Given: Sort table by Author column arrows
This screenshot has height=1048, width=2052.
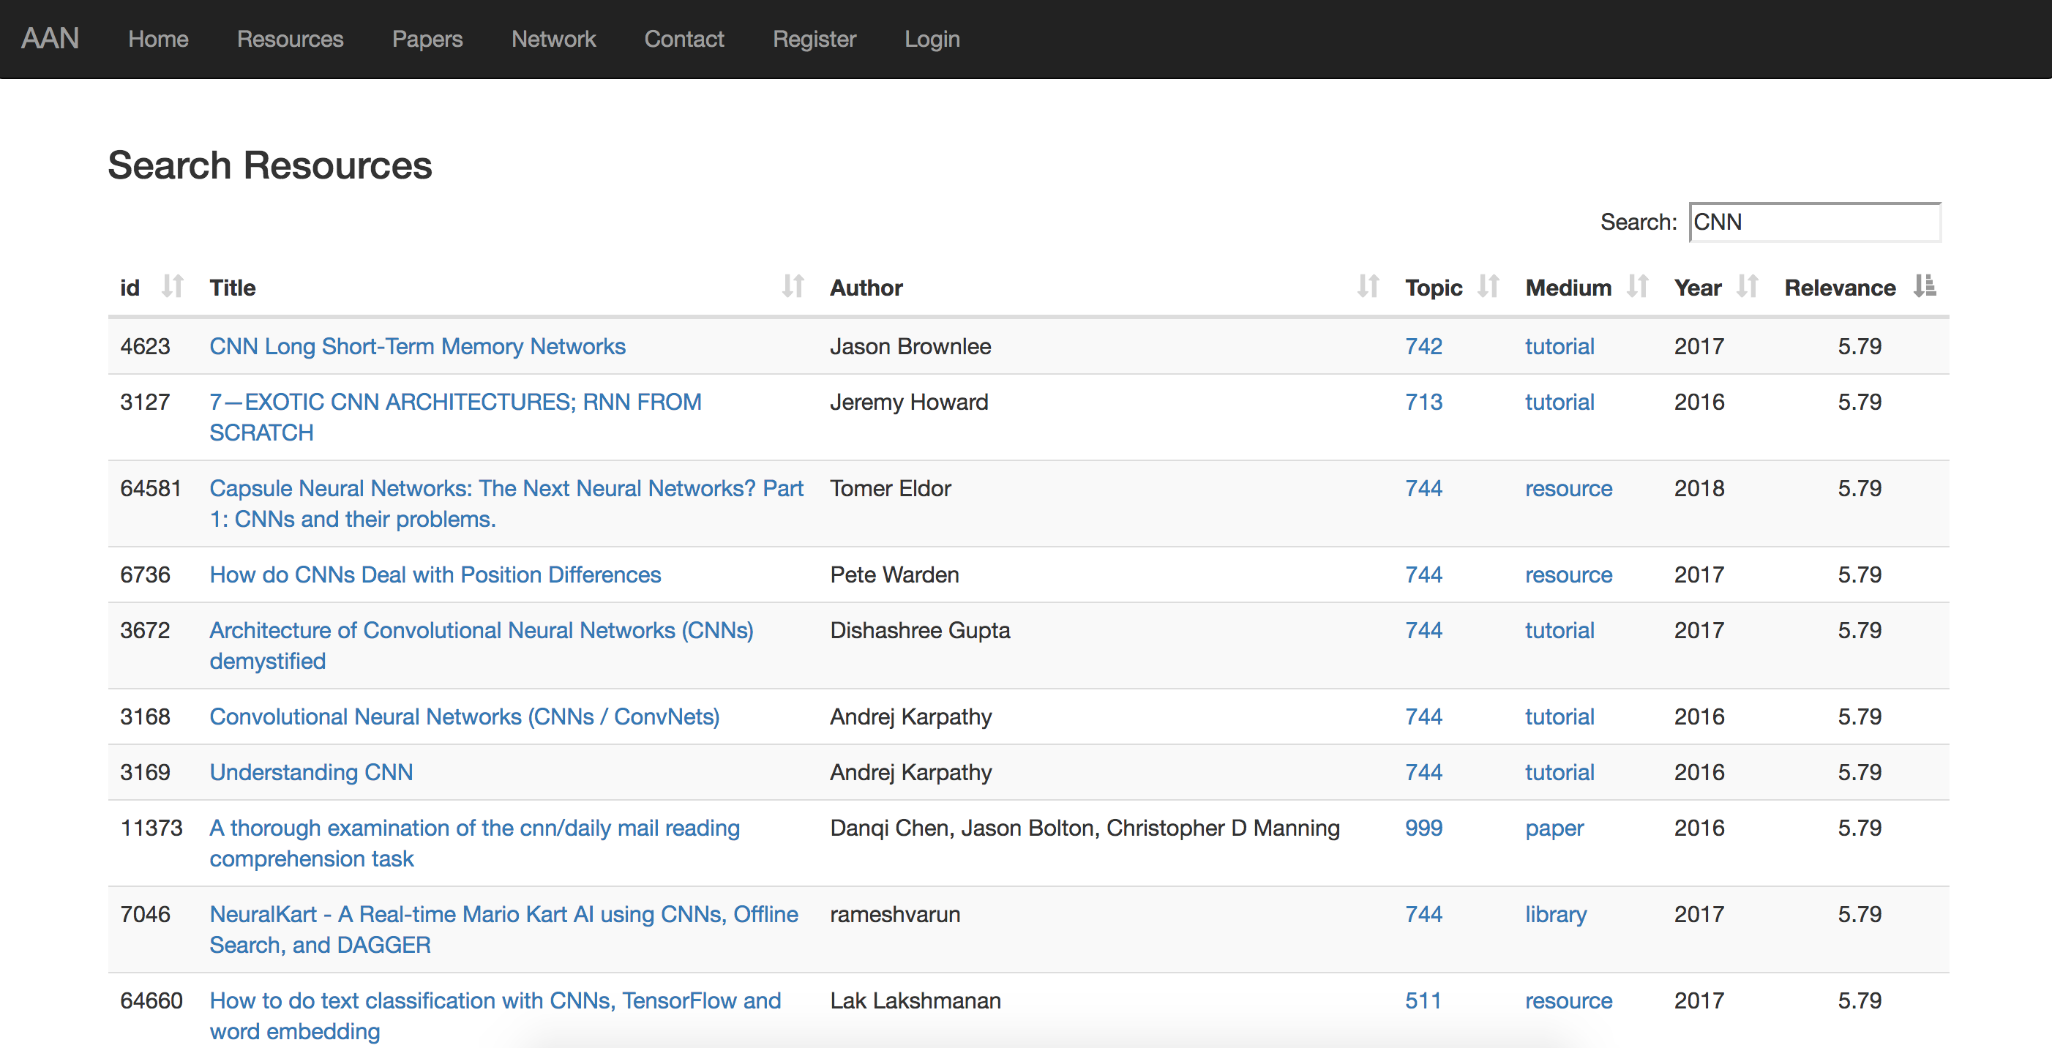Looking at the screenshot, I should [x=1368, y=287].
